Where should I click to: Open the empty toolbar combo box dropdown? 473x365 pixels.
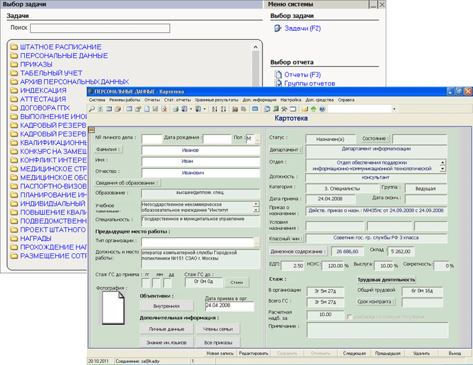(394, 109)
